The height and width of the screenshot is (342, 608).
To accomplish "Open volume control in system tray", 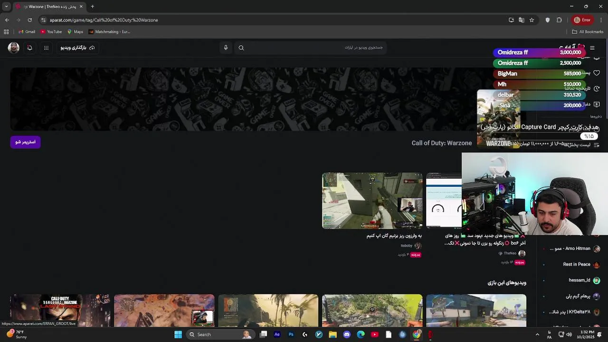I will pyautogui.click(x=569, y=334).
